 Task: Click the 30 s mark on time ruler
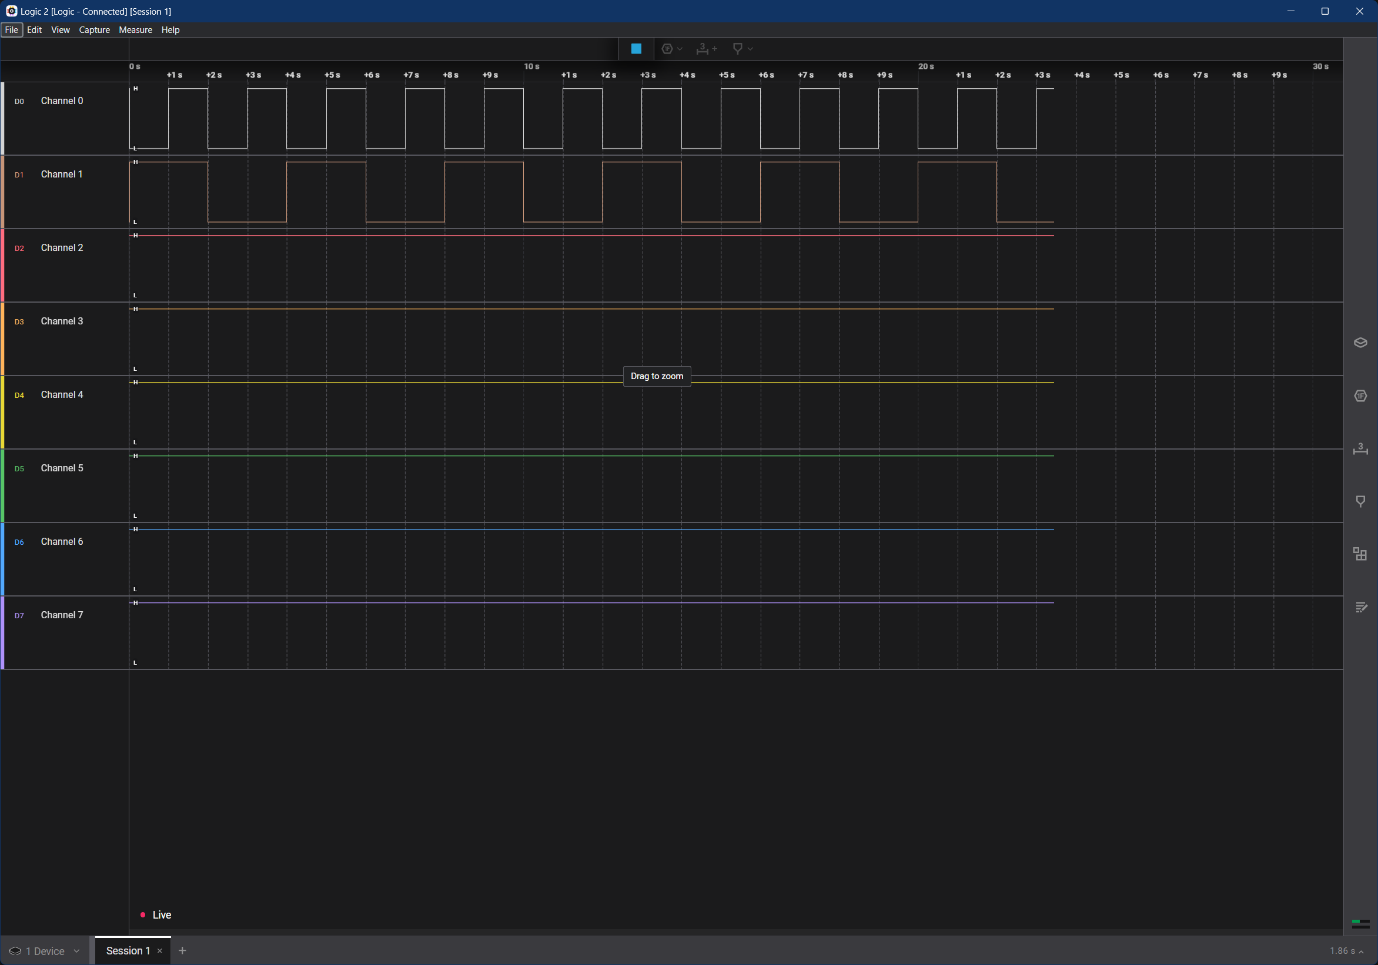(1320, 66)
